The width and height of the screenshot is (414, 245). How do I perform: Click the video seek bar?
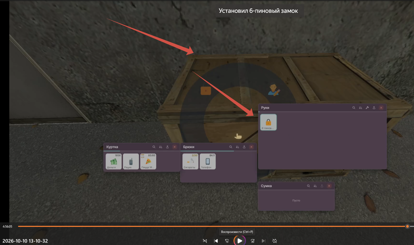pos(216,226)
